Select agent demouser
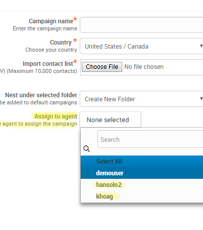 [142, 173]
